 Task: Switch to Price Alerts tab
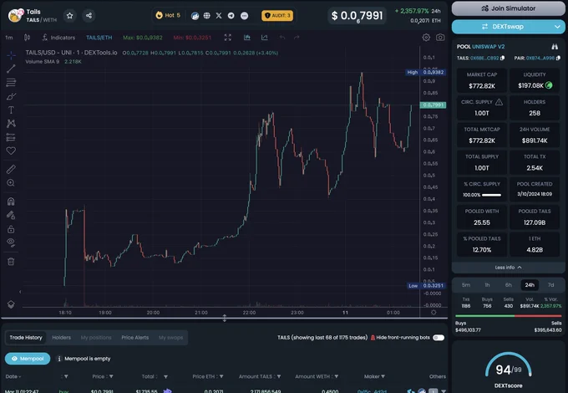click(134, 338)
